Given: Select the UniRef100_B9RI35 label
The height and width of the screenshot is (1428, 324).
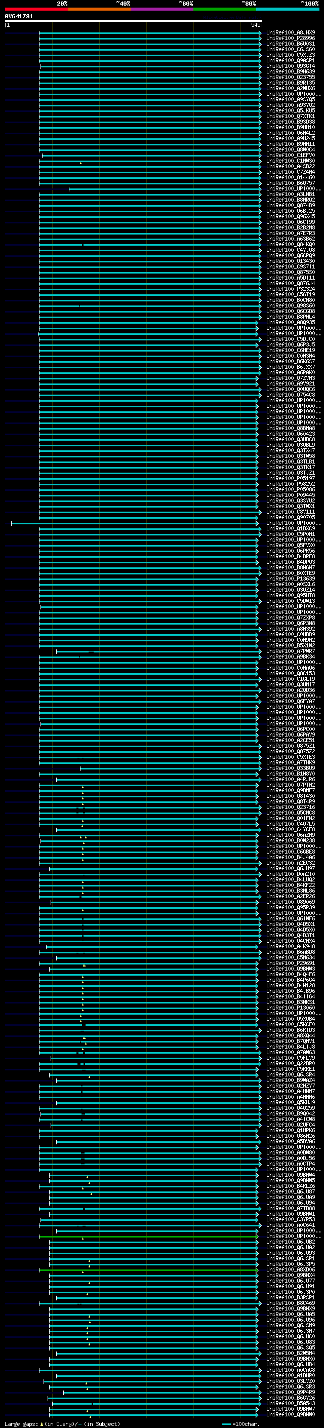Looking at the screenshot, I should click(290, 83).
